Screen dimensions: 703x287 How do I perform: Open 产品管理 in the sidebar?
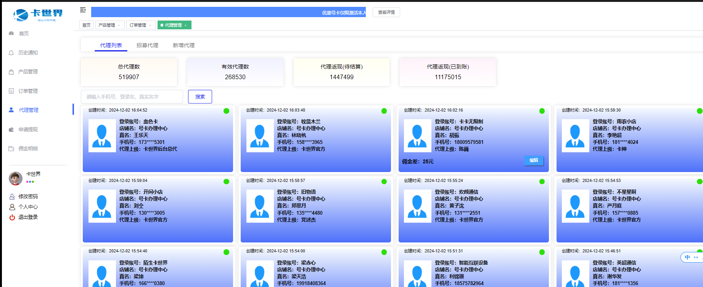click(28, 72)
